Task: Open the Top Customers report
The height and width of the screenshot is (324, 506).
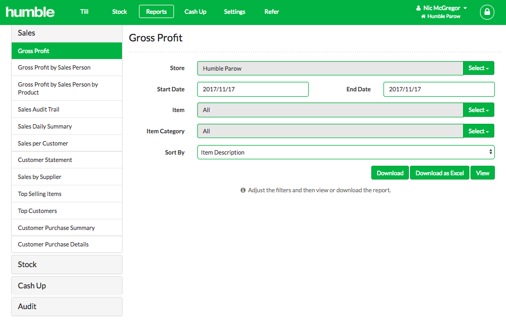Action: (x=67, y=211)
